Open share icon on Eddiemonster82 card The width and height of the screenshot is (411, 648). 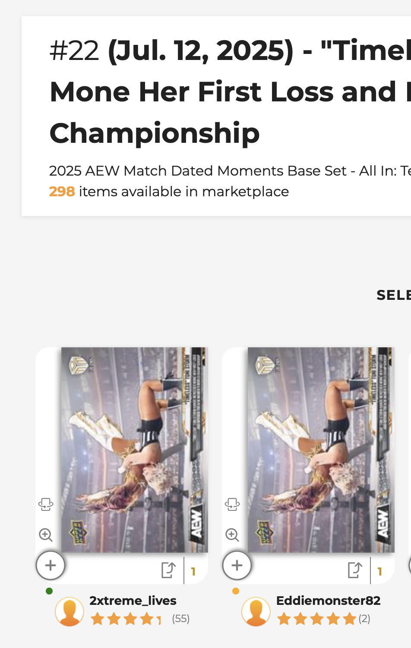tap(355, 570)
